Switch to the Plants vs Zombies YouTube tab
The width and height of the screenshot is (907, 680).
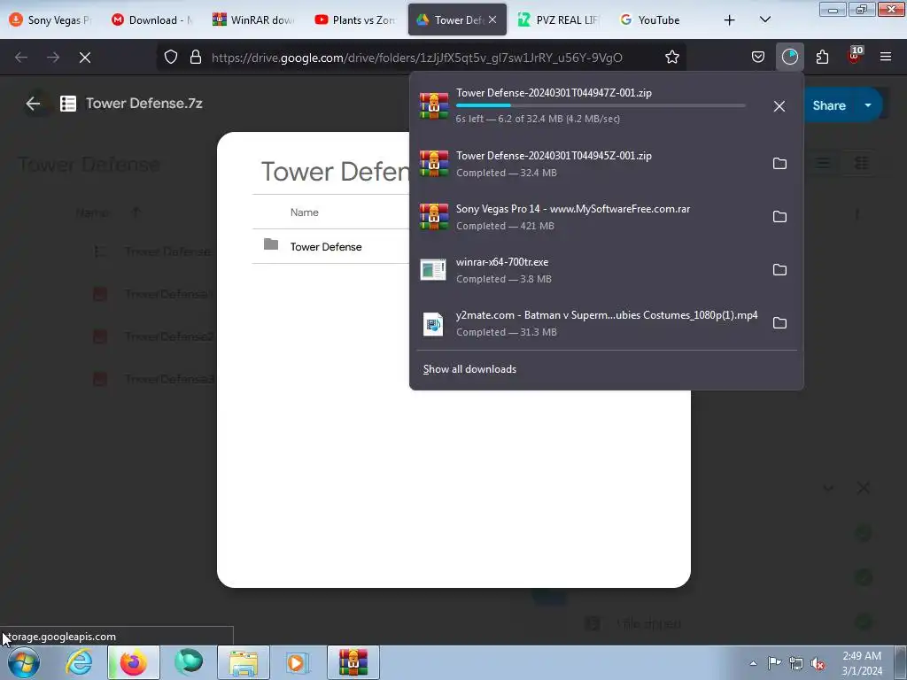coord(356,19)
